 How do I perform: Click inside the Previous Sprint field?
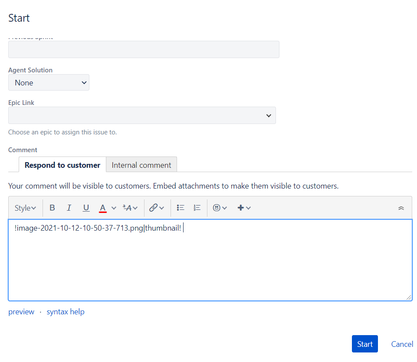pyautogui.click(x=143, y=49)
